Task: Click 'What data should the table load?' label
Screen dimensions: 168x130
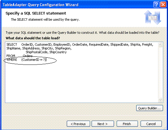Action: 33,38
